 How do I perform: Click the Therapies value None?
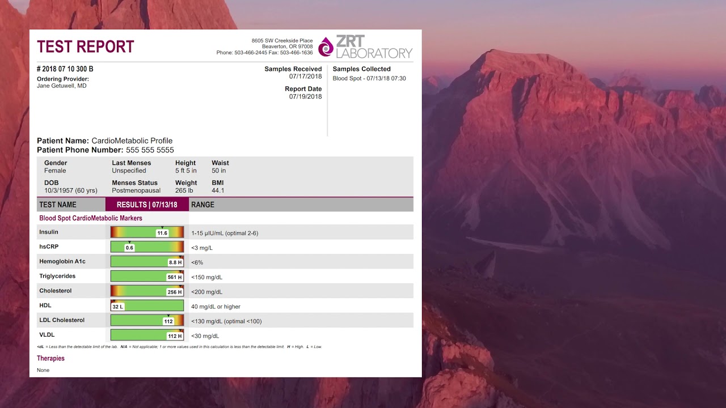tap(43, 371)
